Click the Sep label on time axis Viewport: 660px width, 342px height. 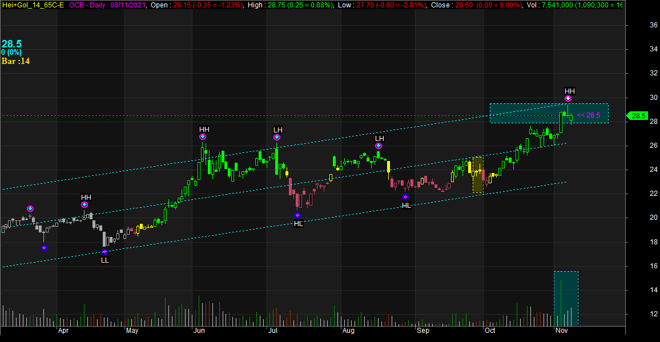pos(423,331)
